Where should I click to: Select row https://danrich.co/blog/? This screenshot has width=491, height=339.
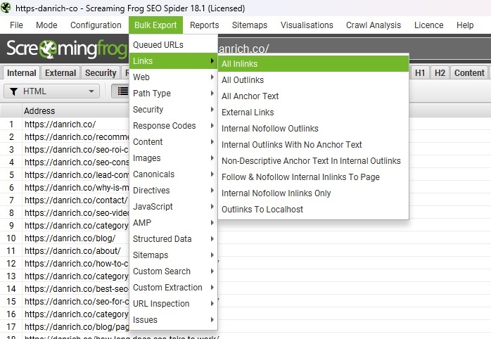click(x=70, y=238)
